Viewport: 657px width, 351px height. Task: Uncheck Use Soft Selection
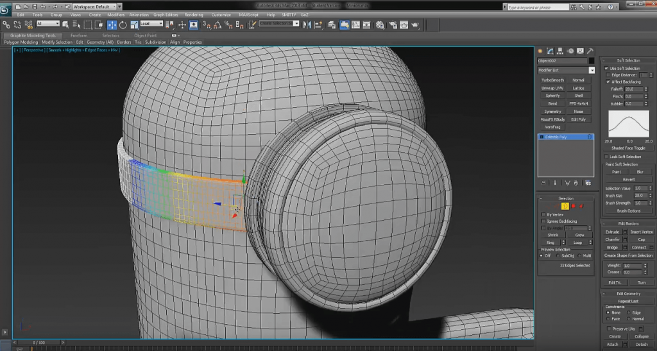608,68
